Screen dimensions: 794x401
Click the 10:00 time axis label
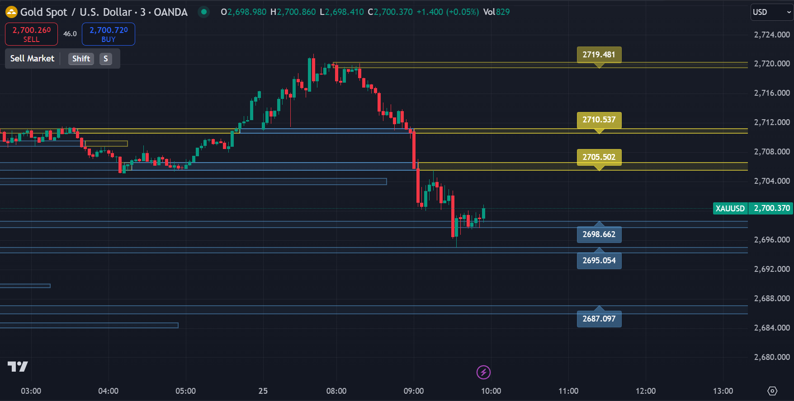(x=491, y=391)
